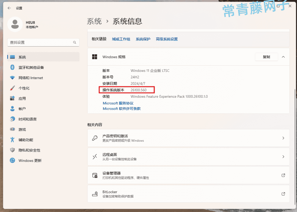
Task: Click the 远程桌面 remote arrows icon
Action: (x=95, y=157)
